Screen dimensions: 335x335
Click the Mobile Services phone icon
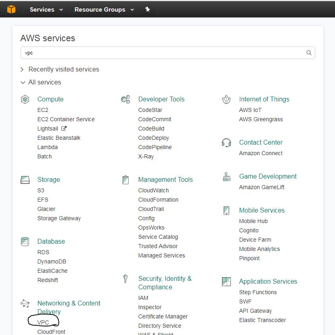(x=226, y=211)
